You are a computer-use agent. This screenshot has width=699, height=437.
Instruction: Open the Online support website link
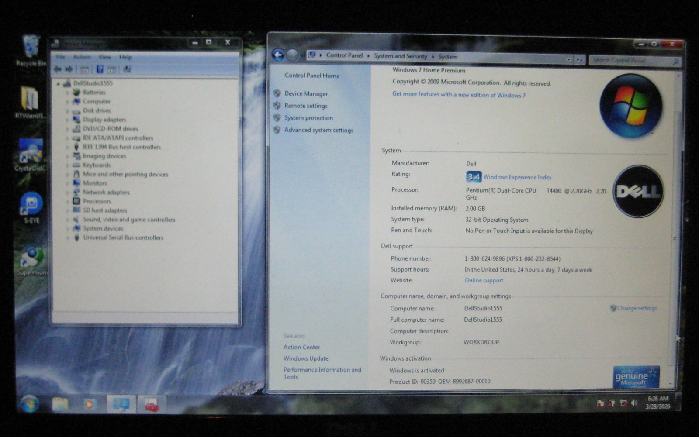[484, 280]
